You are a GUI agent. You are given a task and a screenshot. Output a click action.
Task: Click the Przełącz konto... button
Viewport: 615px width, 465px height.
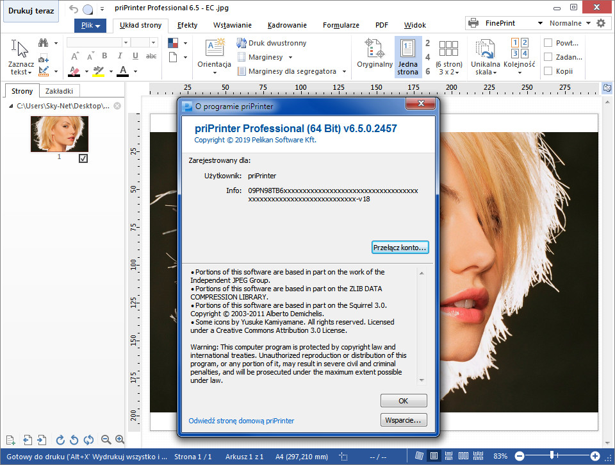(400, 248)
